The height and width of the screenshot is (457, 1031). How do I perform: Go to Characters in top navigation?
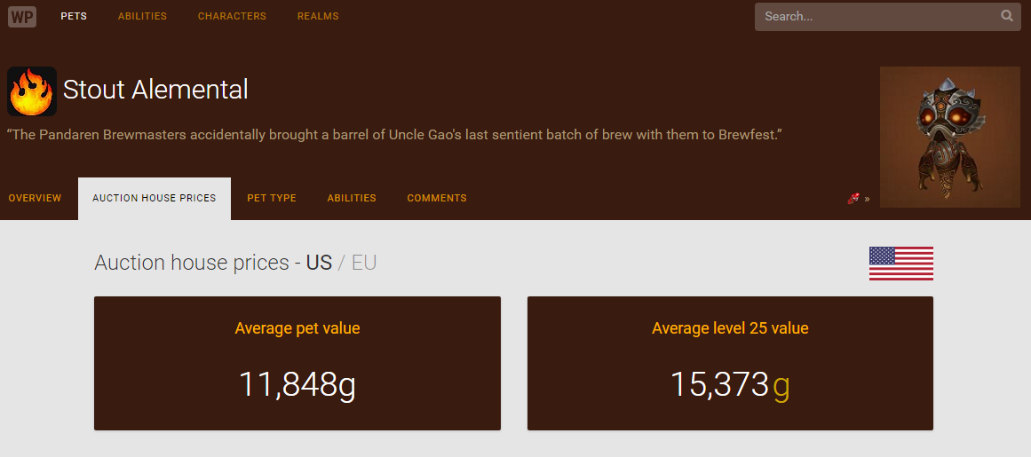tap(232, 16)
